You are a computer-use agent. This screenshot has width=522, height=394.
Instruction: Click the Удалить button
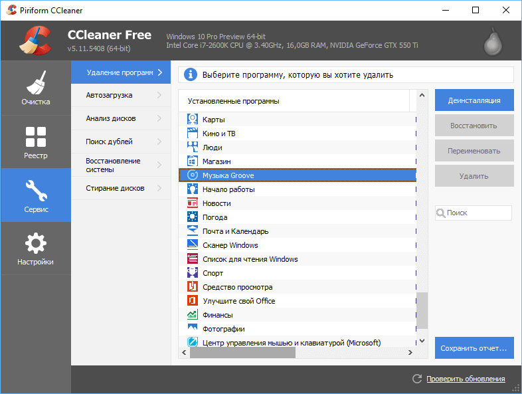pyautogui.click(x=474, y=176)
